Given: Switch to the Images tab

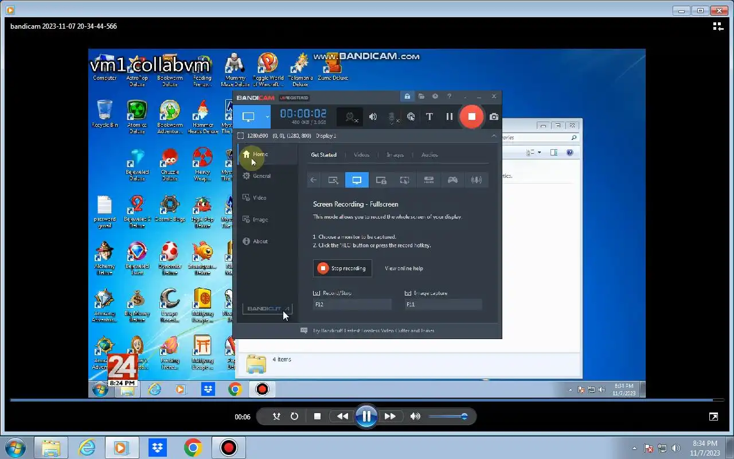Looking at the screenshot, I should click(395, 155).
